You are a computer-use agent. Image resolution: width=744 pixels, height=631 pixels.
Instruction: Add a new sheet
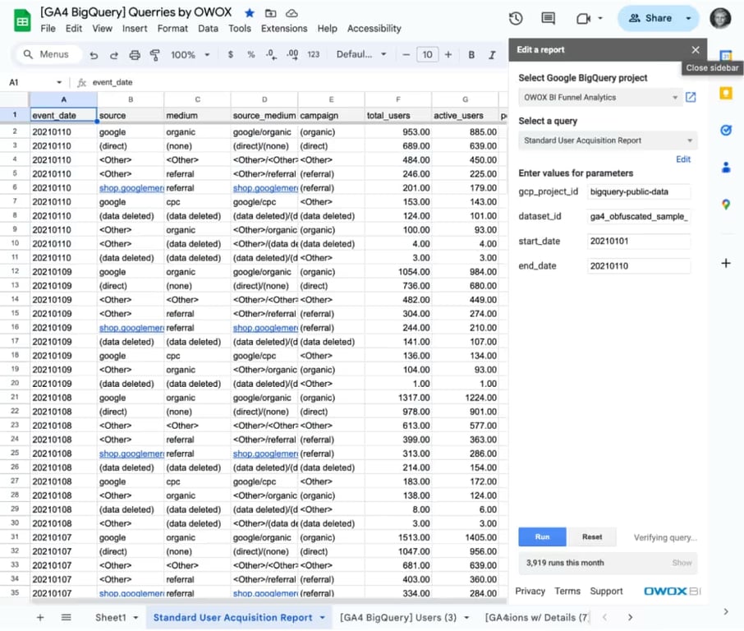40,617
